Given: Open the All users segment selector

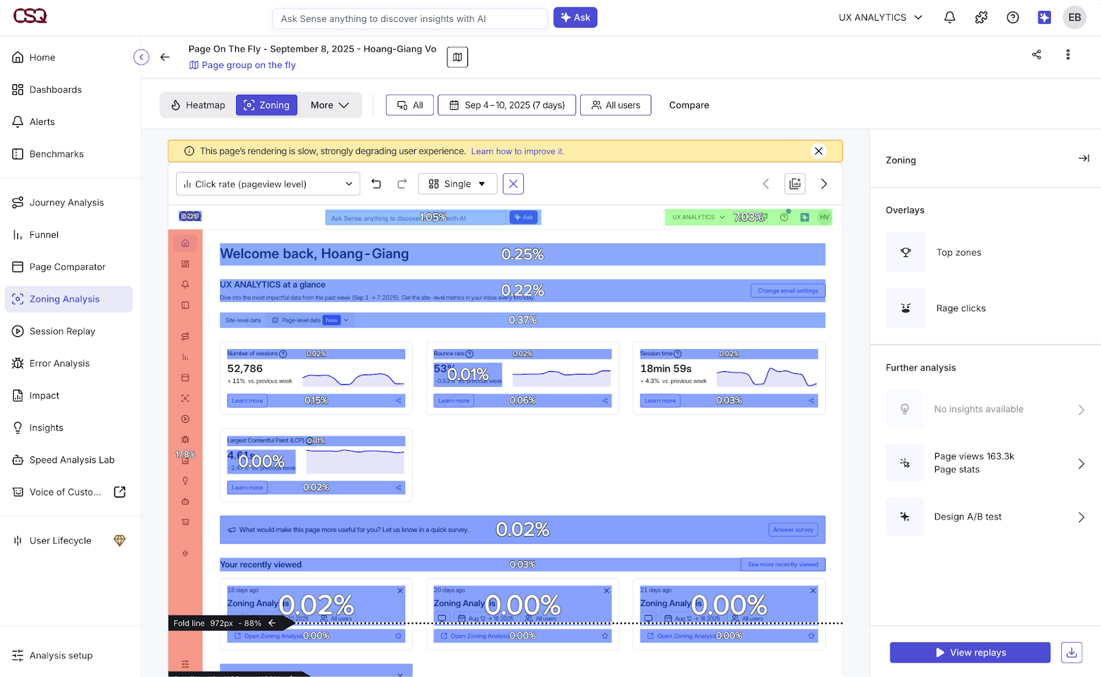Looking at the screenshot, I should tap(616, 105).
